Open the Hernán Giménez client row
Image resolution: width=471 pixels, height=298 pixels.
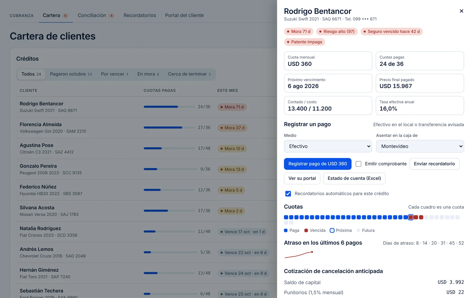(147, 273)
